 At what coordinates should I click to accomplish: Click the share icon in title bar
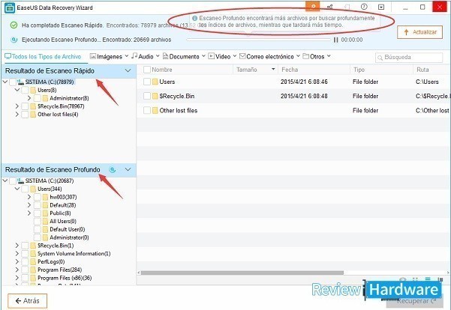click(330, 7)
